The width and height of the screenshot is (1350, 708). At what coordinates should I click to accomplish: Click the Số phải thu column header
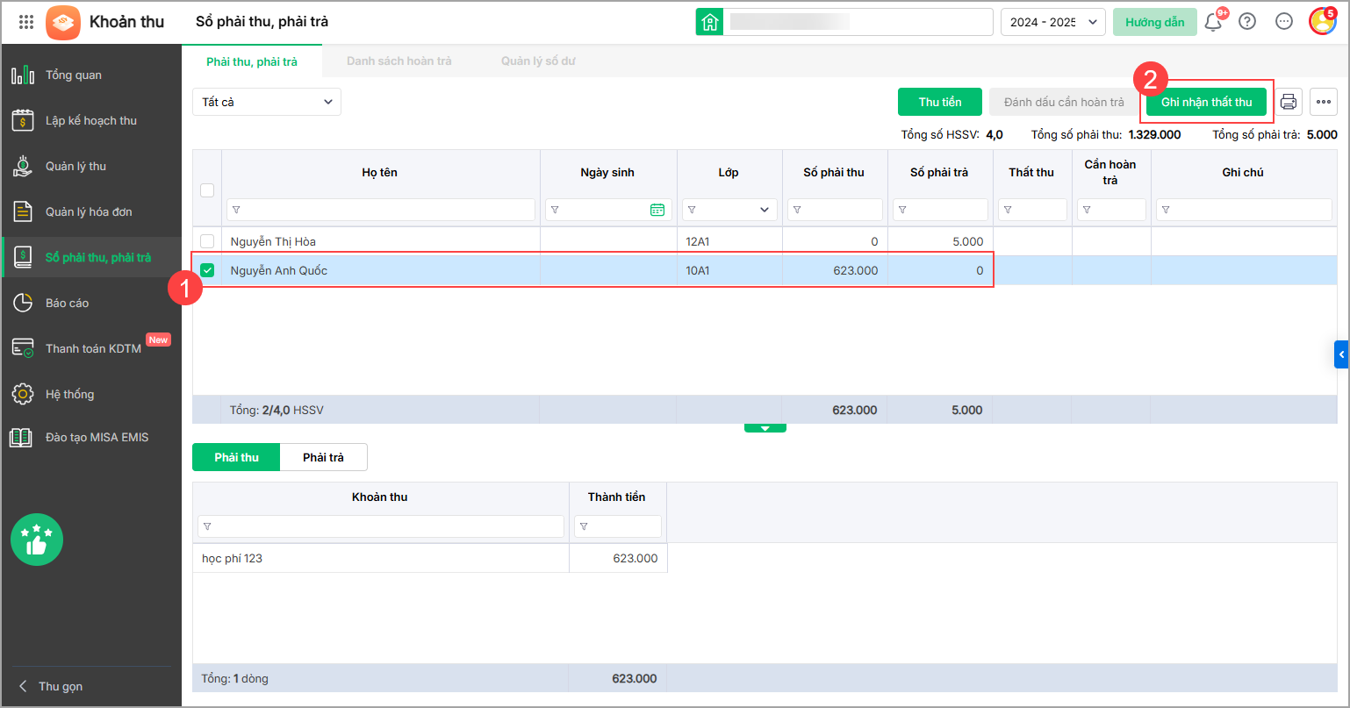point(834,172)
